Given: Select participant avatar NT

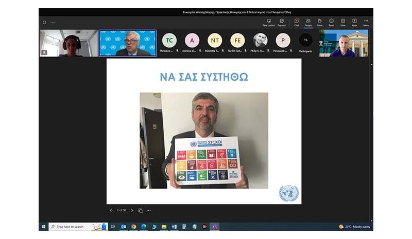Looking at the screenshot, I should coord(215,41).
